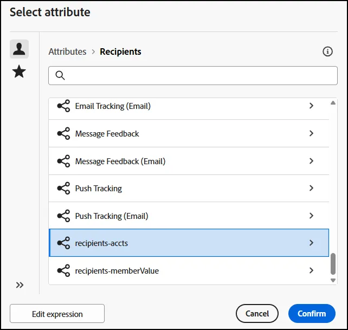Show info via the information icon
Viewport: 348px width, 330px height.
coord(327,51)
